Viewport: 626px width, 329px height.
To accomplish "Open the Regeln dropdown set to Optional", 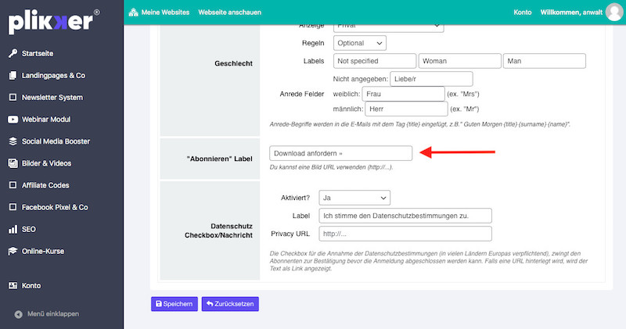I will click(x=360, y=43).
